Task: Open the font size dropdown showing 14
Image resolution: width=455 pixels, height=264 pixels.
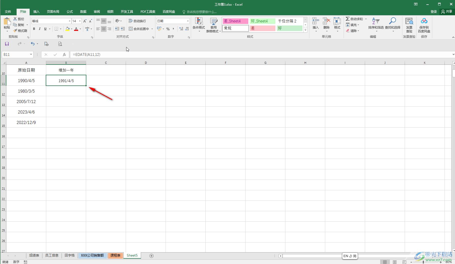Action: (x=80, y=21)
